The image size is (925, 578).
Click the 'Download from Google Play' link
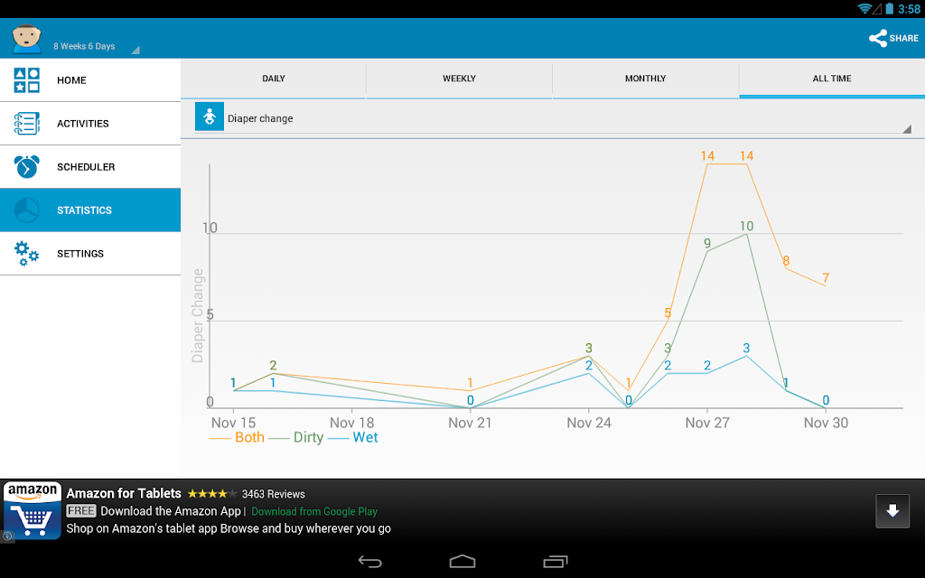[314, 511]
